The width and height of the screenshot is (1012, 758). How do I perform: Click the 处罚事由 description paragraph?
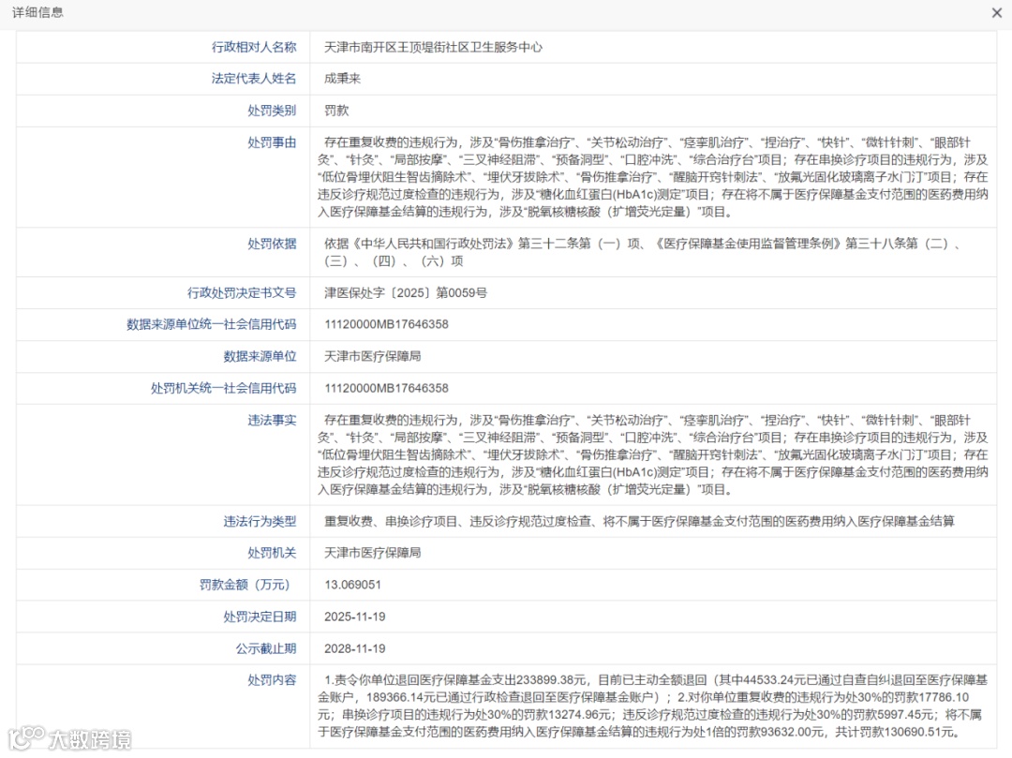(x=652, y=177)
